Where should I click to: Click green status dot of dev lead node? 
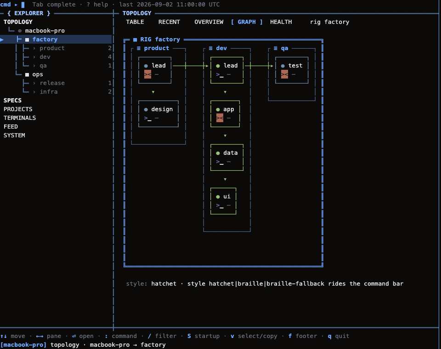218,66
